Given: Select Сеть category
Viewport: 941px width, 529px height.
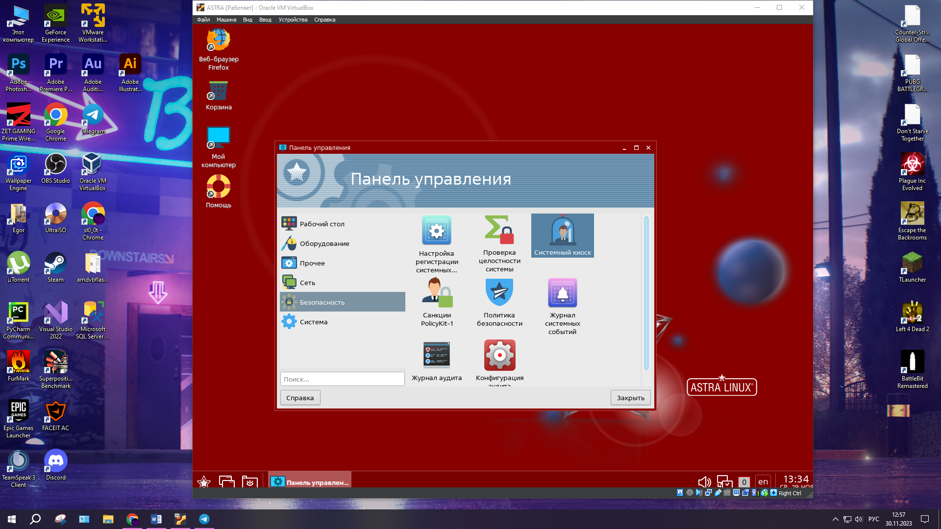Looking at the screenshot, I should [x=342, y=283].
